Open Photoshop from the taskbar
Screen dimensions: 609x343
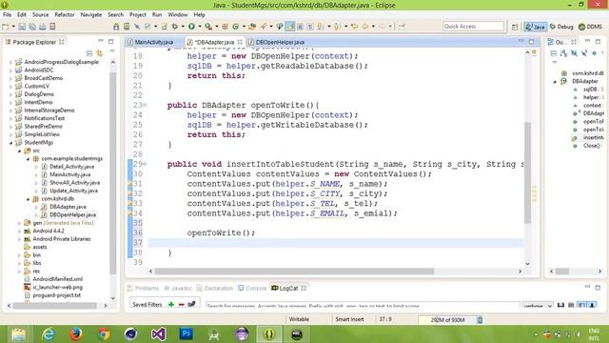click(x=187, y=333)
